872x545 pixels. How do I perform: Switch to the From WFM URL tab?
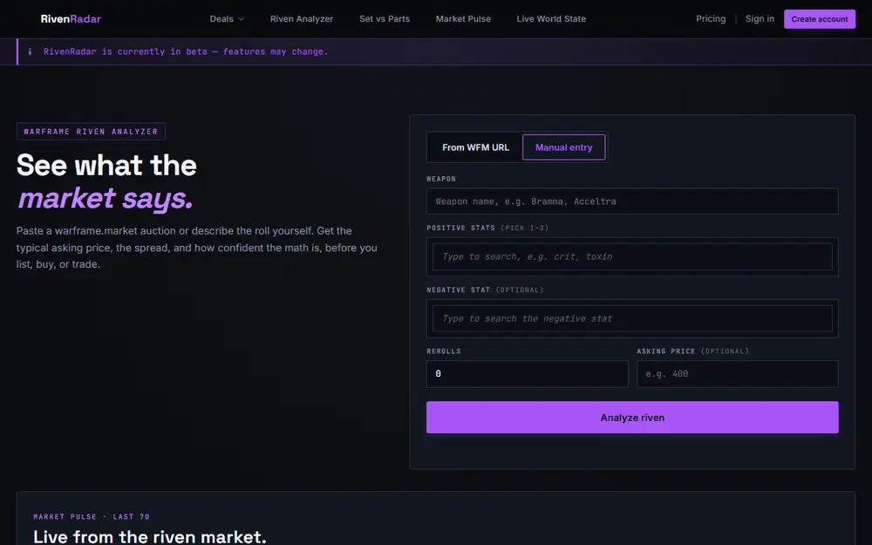[475, 147]
